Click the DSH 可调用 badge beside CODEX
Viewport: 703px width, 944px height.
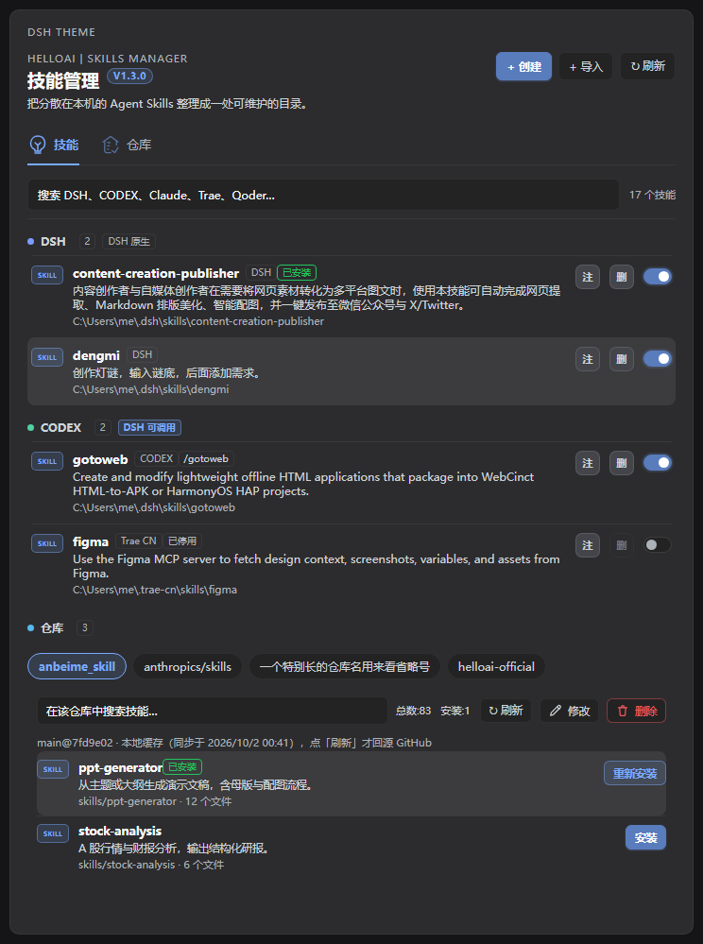point(150,427)
